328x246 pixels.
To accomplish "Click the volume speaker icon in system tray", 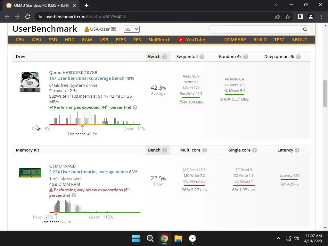I will [296, 238].
